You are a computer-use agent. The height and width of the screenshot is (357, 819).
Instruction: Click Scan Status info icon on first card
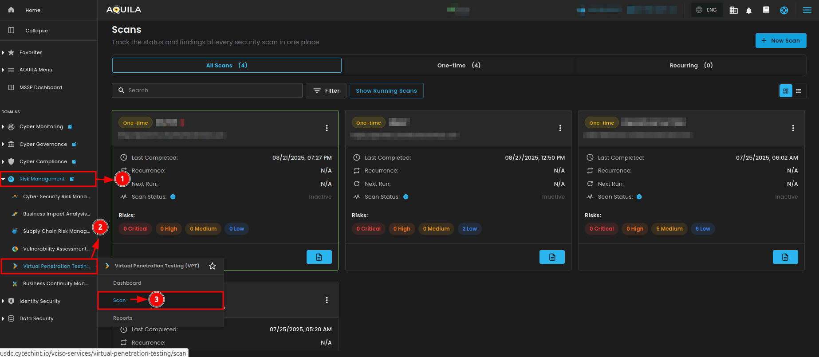[173, 197]
